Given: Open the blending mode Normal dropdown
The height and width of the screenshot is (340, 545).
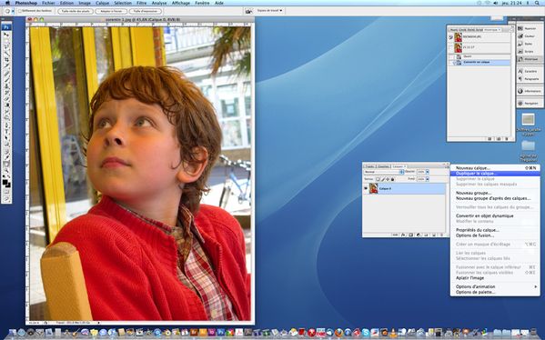Looking at the screenshot, I should tap(384, 172).
